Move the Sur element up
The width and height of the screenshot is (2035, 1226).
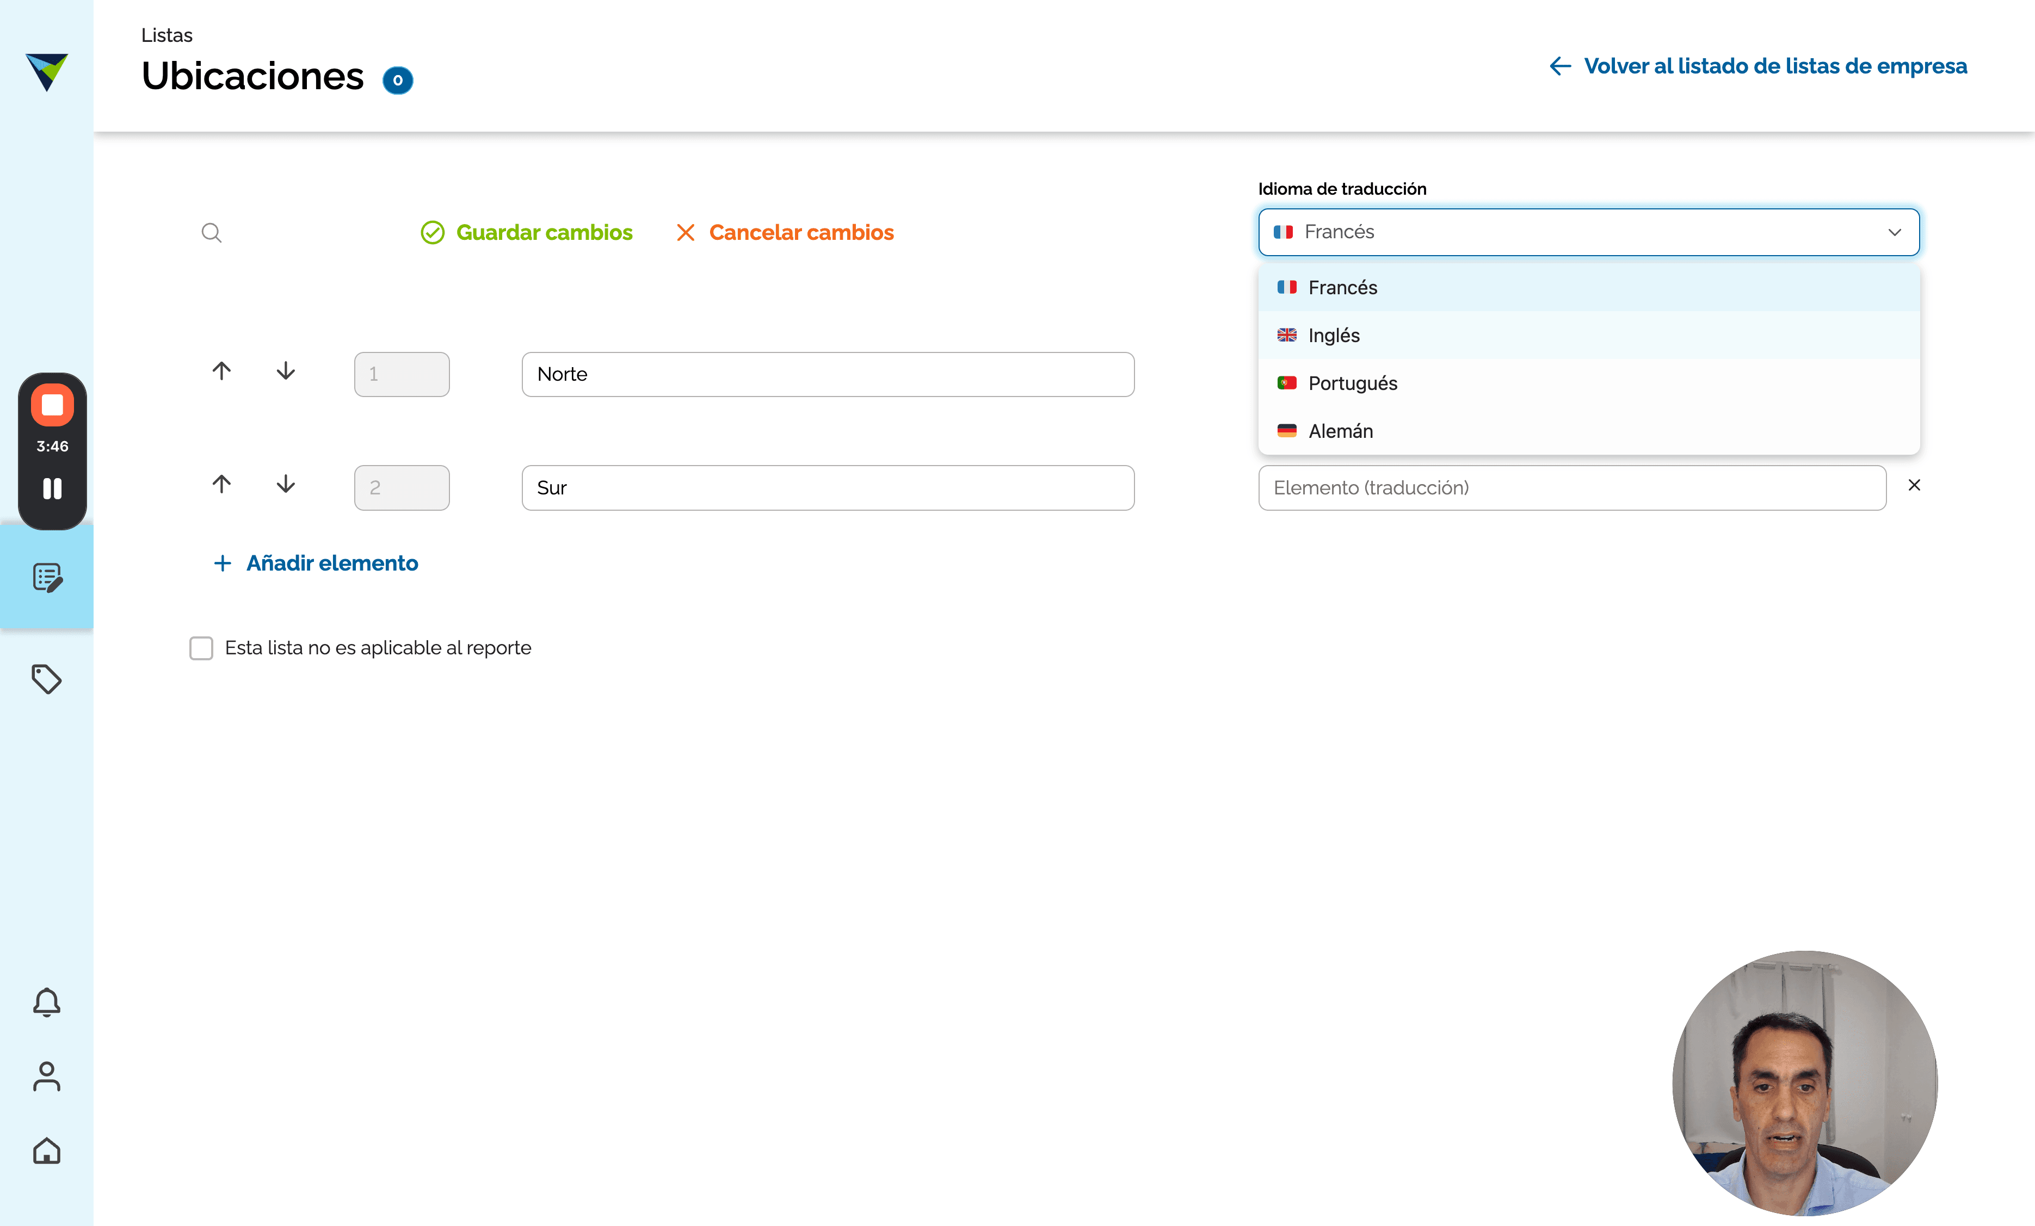[x=221, y=484]
